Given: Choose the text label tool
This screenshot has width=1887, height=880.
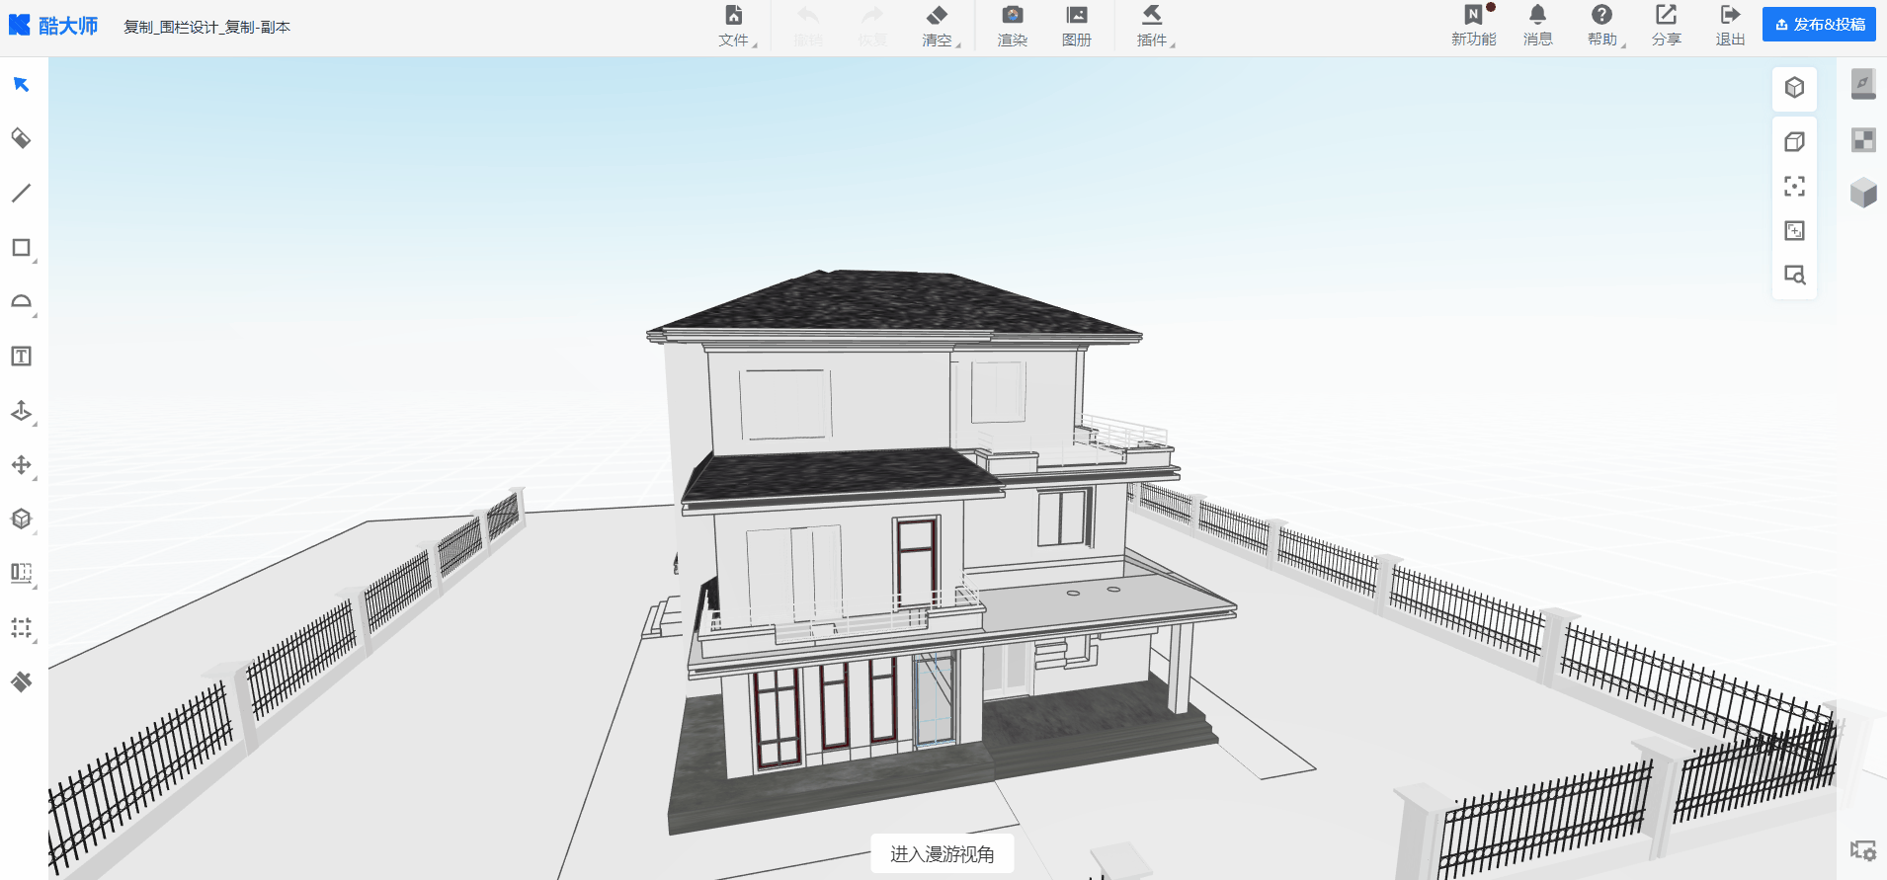Looking at the screenshot, I should 21,357.
